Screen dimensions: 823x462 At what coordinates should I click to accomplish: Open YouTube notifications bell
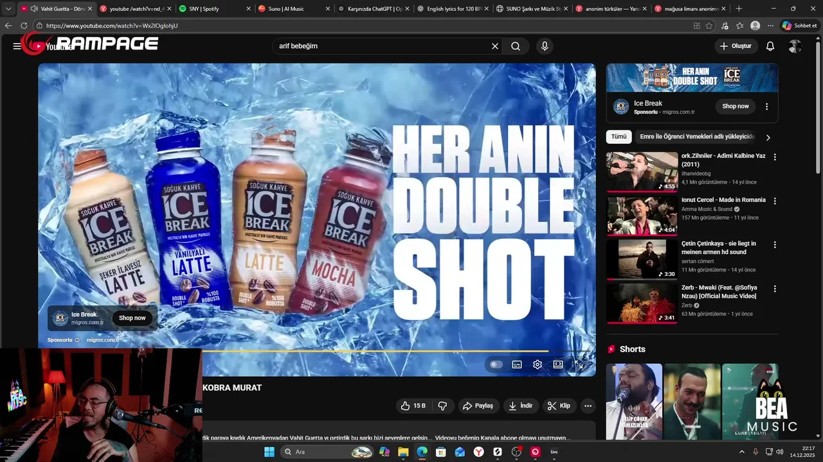click(770, 46)
